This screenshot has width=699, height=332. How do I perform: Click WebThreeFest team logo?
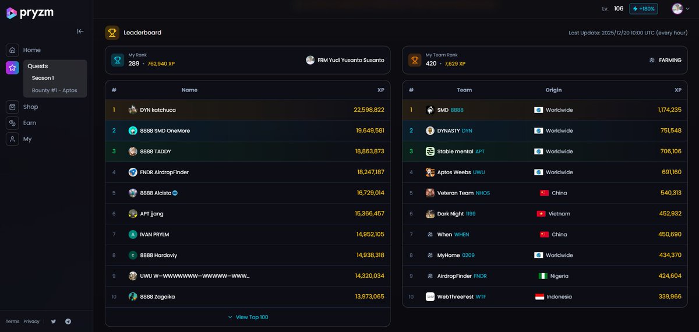tap(430, 296)
